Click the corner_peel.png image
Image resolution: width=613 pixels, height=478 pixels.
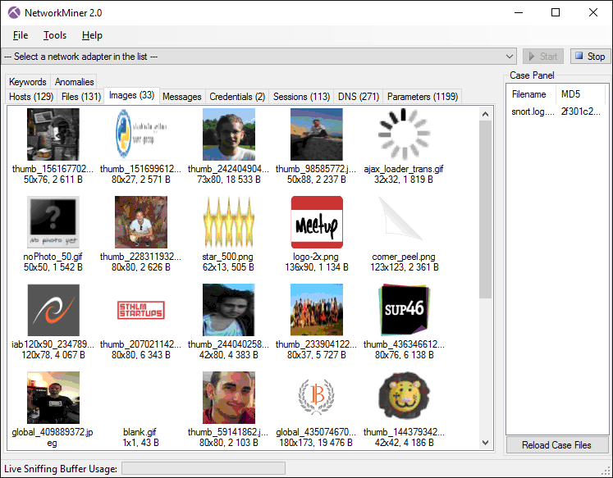click(404, 222)
